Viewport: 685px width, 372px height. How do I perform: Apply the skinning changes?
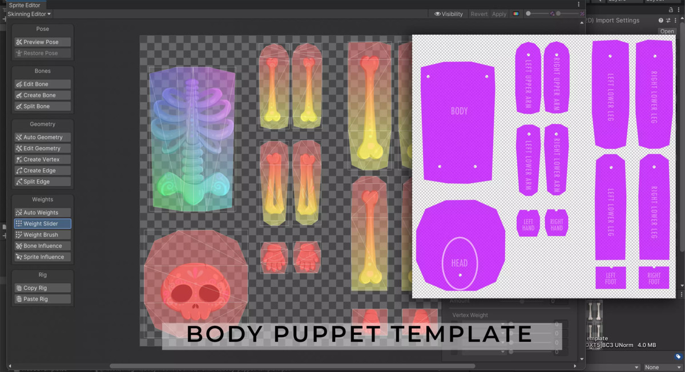(499, 14)
